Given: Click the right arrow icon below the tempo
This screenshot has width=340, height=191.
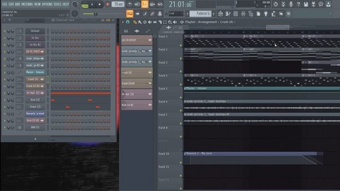Looking at the screenshot, I should 138,14.
